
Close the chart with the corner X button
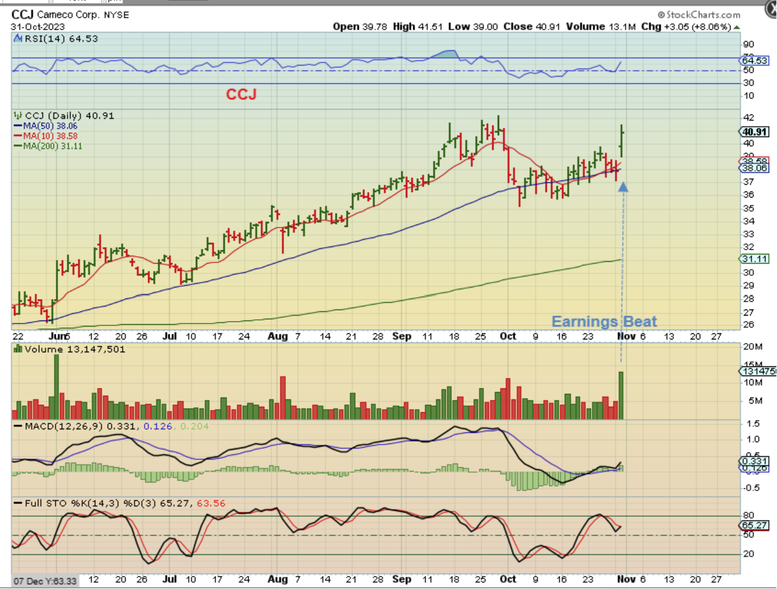point(771,10)
